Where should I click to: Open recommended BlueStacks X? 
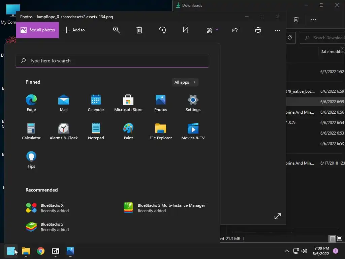pos(47,208)
